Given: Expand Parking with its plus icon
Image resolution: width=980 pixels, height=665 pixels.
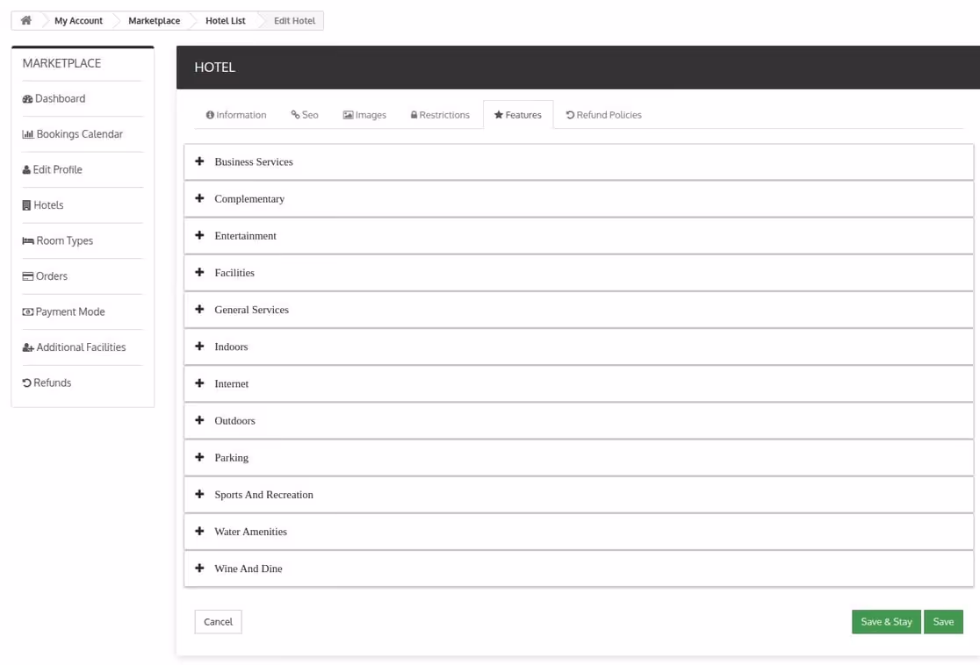Looking at the screenshot, I should 199,457.
